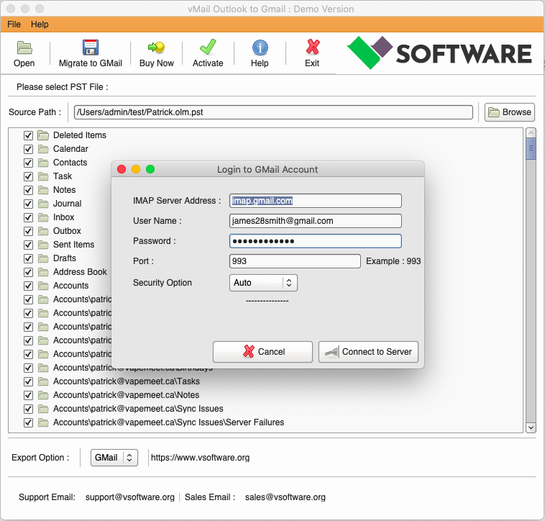Click the plug icon on Connect to Server
Viewport: 545px width, 521px height.
coord(331,352)
